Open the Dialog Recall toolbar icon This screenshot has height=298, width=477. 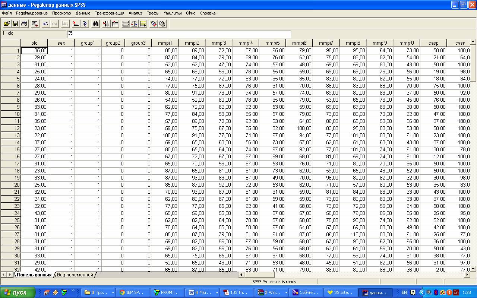point(35,24)
